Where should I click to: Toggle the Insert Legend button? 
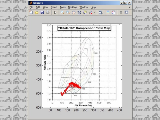click(113, 12)
